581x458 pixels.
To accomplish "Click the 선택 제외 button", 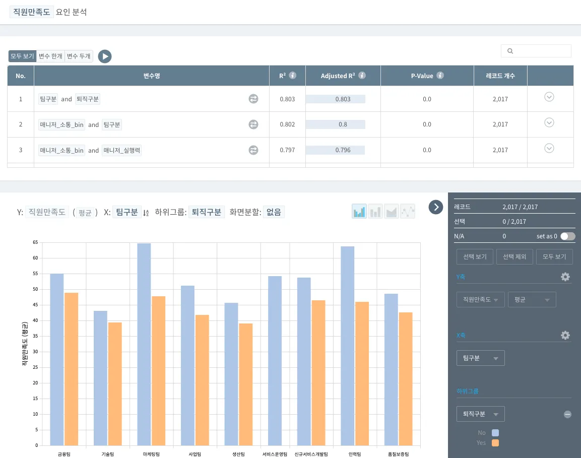I will 514,256.
